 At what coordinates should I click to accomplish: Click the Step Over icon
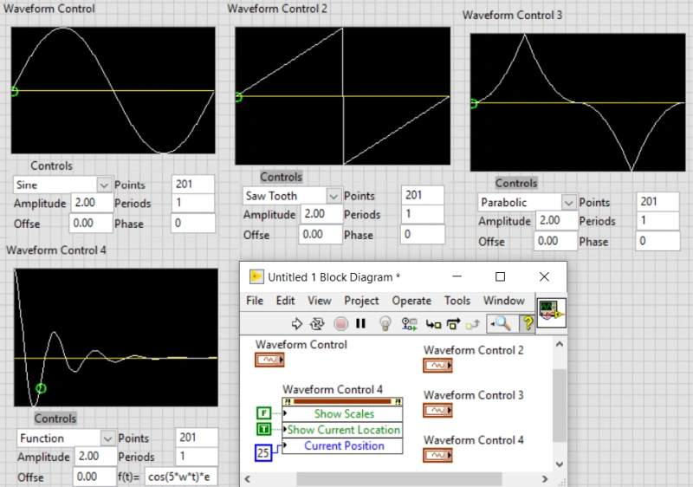(x=453, y=324)
